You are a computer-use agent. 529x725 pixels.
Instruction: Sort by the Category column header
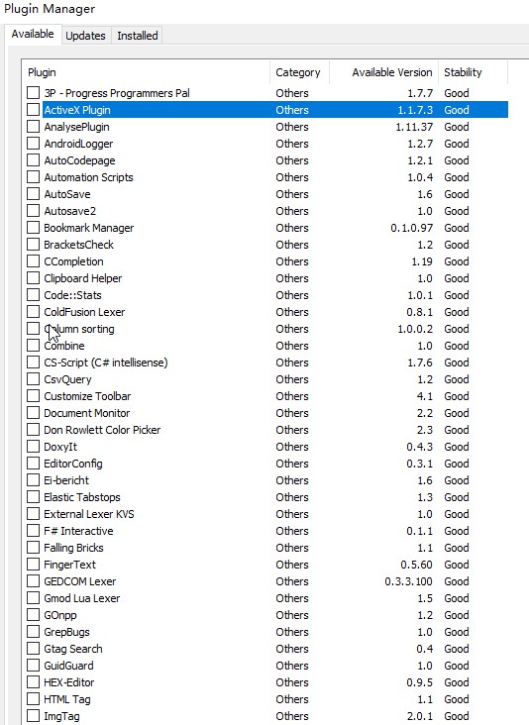click(x=298, y=72)
